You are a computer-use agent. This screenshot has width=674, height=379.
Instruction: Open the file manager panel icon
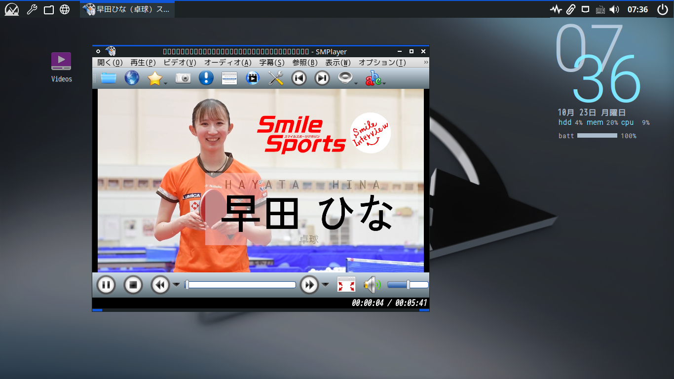pos(48,9)
